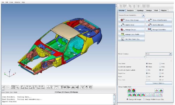Click the fit-to-window view icon
175x105 pixels.
pos(13,87)
